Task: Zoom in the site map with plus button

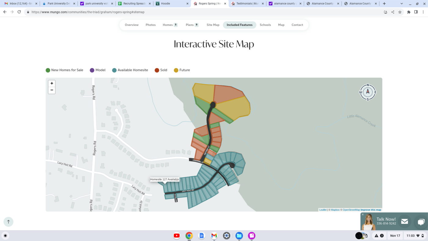Action: pos(52,83)
